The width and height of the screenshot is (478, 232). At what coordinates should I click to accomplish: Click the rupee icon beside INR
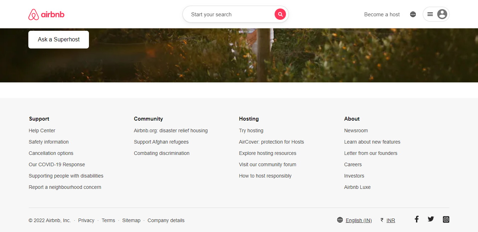pyautogui.click(x=382, y=220)
